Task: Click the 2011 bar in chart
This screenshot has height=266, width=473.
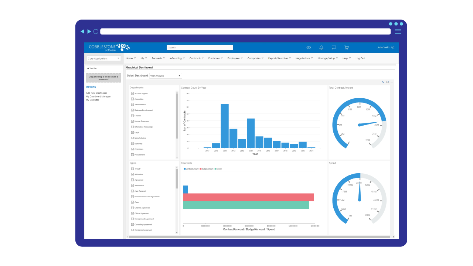Action: tap(225, 126)
